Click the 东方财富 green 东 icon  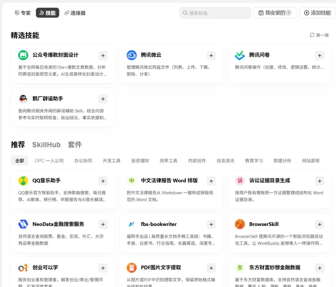click(240, 268)
